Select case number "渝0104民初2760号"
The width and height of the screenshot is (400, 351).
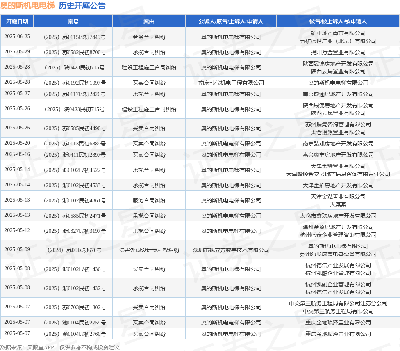click(x=84, y=334)
